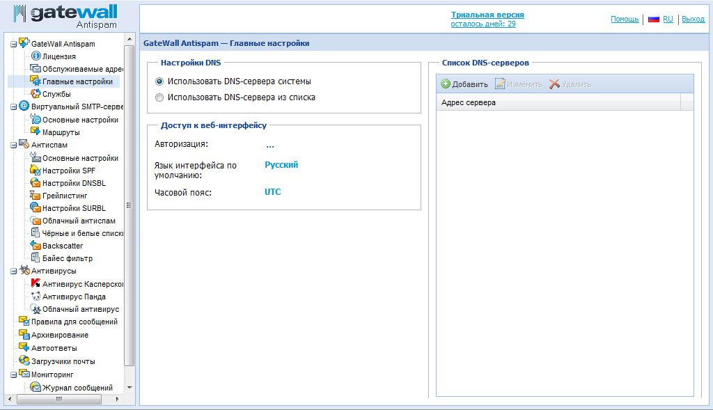Screen dimensions: 713x410
Task: Collapse the Антиспам tree node
Action: 14,145
